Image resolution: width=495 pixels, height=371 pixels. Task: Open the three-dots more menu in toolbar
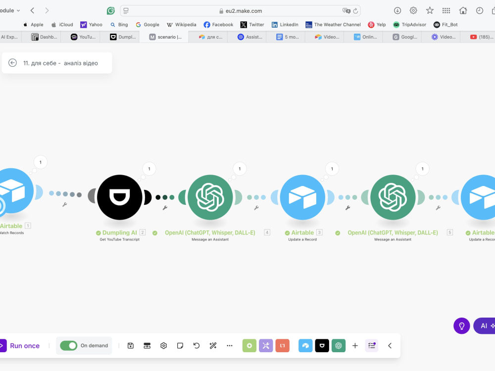point(230,346)
